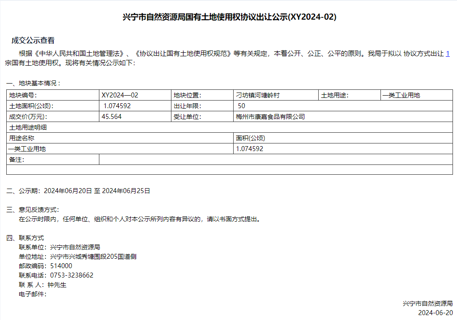This screenshot has height=320, width=457.
Task: Click the 面积(公顷) column header
Action: (x=250, y=138)
